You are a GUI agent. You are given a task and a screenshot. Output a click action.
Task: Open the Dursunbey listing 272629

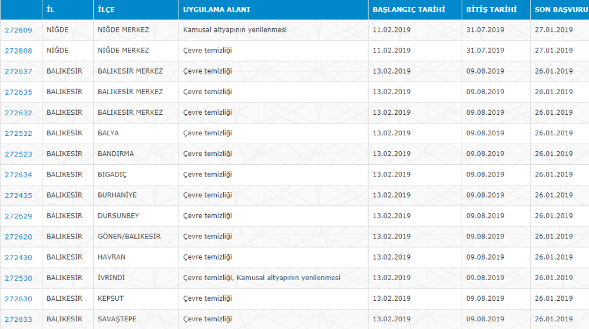tap(18, 216)
